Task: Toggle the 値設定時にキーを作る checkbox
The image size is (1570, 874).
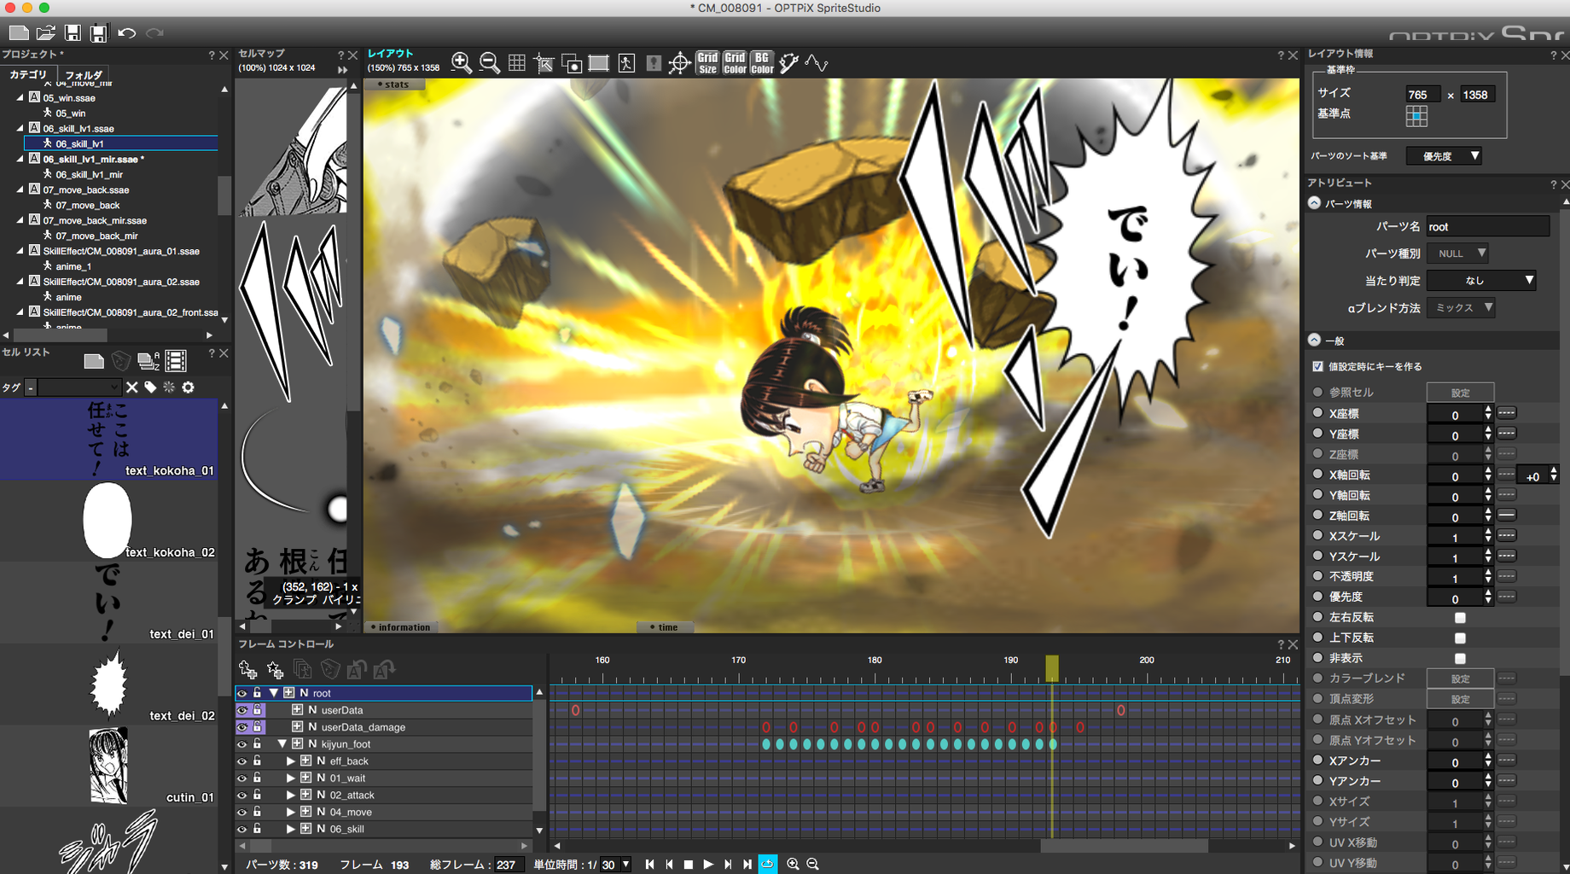Action: [x=1318, y=366]
